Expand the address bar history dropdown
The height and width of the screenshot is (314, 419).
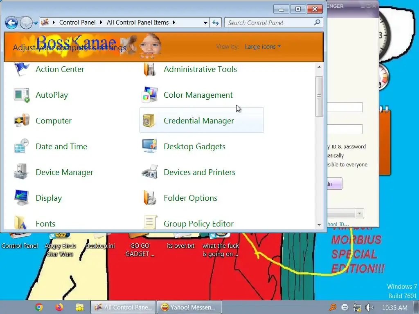point(205,23)
